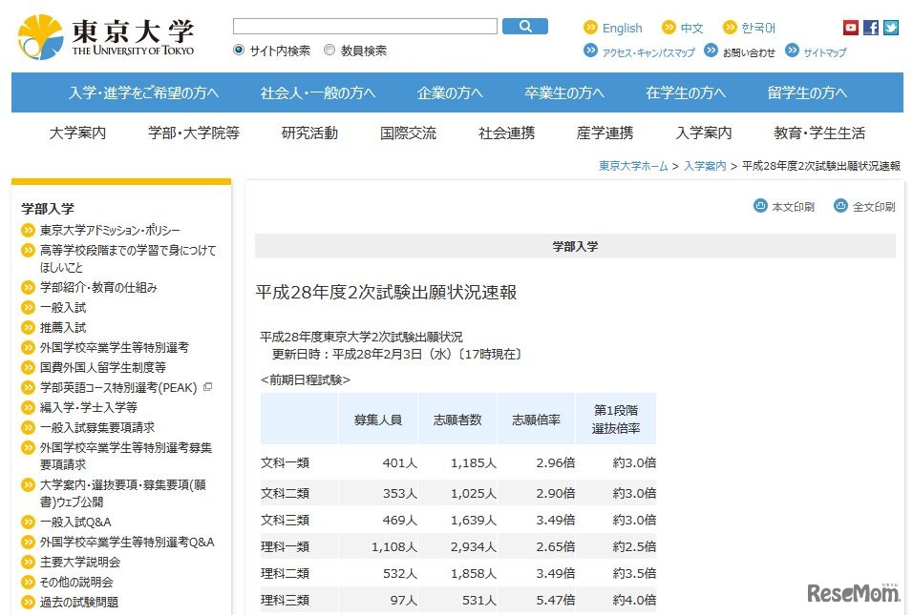Open 過去の試験問題 sidebar link

click(79, 602)
